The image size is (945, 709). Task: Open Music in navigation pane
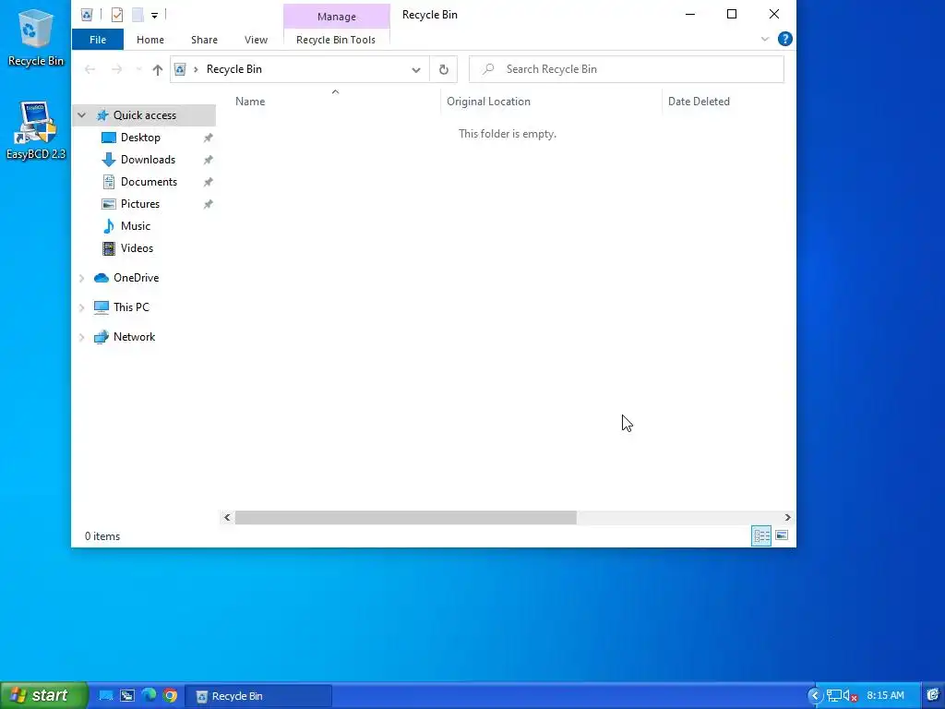135,226
